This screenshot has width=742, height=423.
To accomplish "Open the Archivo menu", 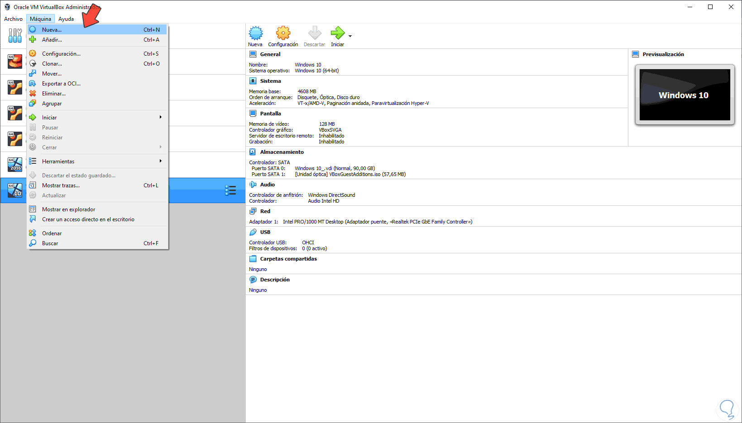I will (13, 19).
